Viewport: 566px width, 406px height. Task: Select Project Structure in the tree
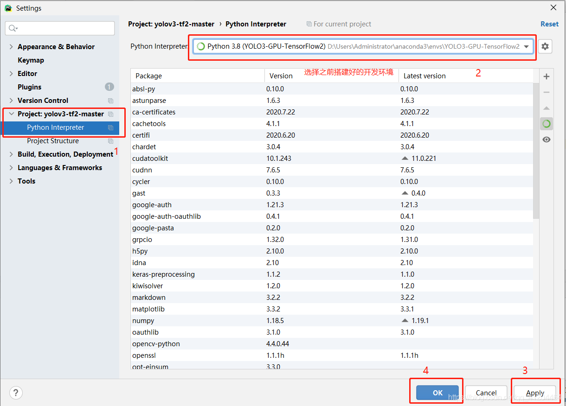[53, 141]
